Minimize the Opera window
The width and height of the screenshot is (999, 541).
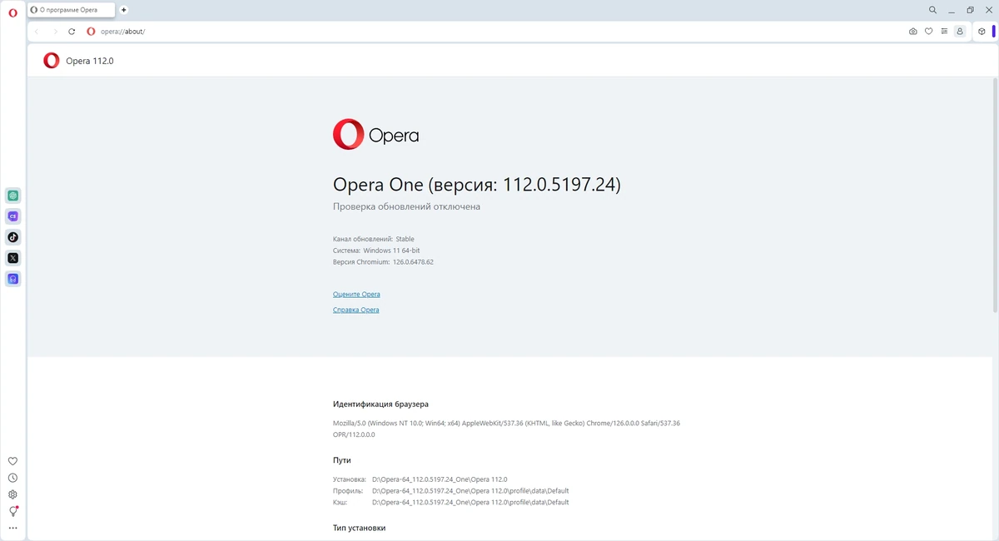click(x=952, y=10)
